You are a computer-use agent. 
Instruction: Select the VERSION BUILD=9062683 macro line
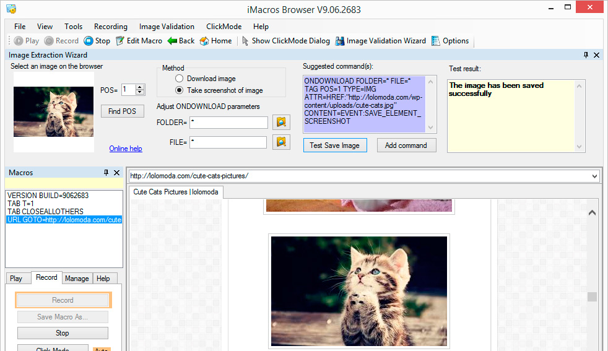point(64,196)
